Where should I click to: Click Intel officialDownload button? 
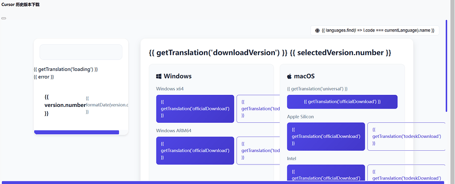click(326, 173)
